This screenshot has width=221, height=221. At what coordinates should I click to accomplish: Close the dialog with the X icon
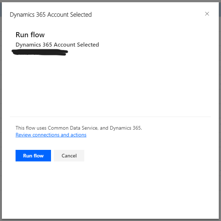pos(207,14)
